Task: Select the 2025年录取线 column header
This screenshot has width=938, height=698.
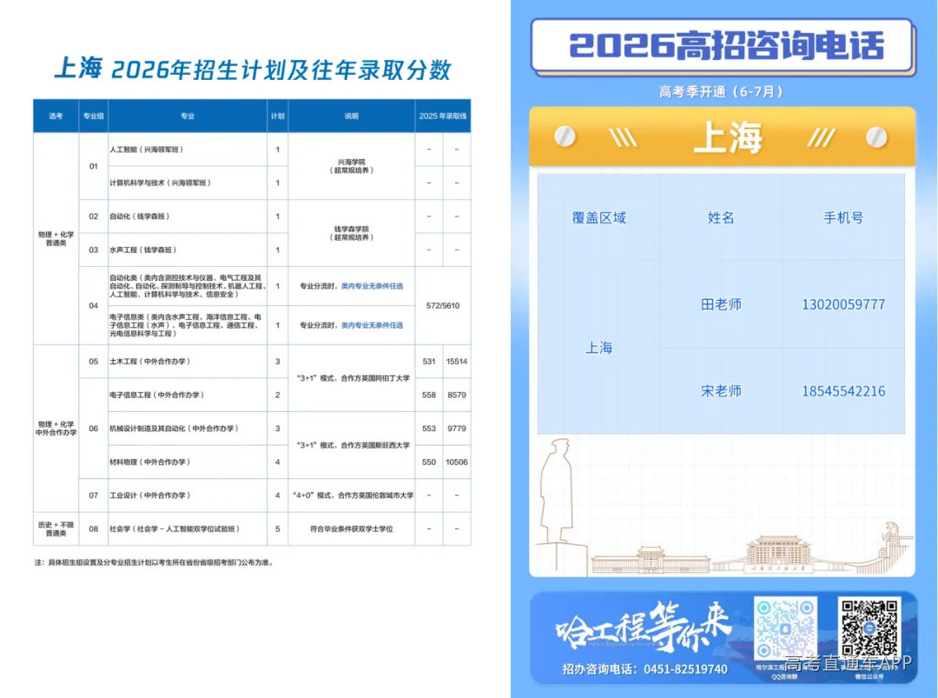Action: [443, 116]
